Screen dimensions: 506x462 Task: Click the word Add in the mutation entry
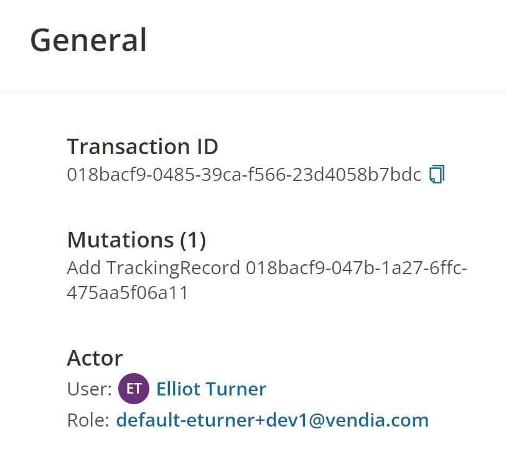pyautogui.click(x=84, y=268)
